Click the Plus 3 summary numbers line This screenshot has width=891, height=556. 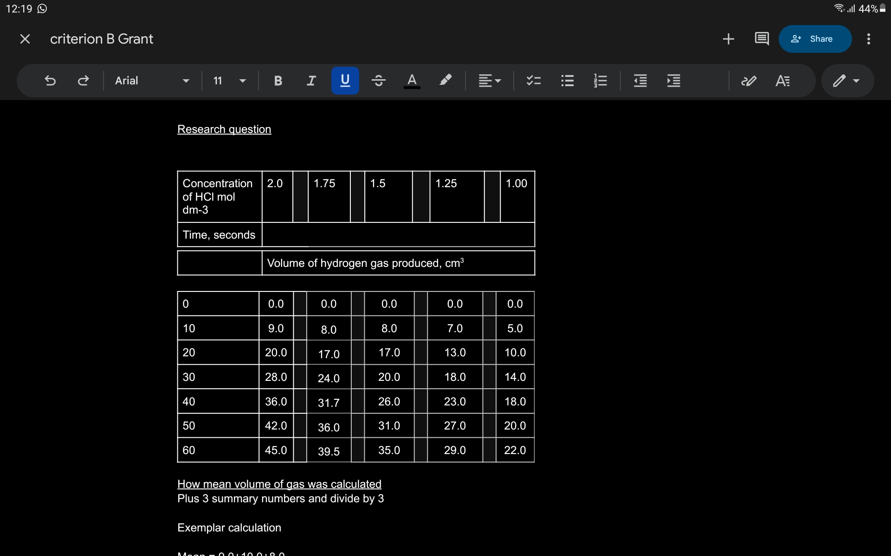point(280,499)
